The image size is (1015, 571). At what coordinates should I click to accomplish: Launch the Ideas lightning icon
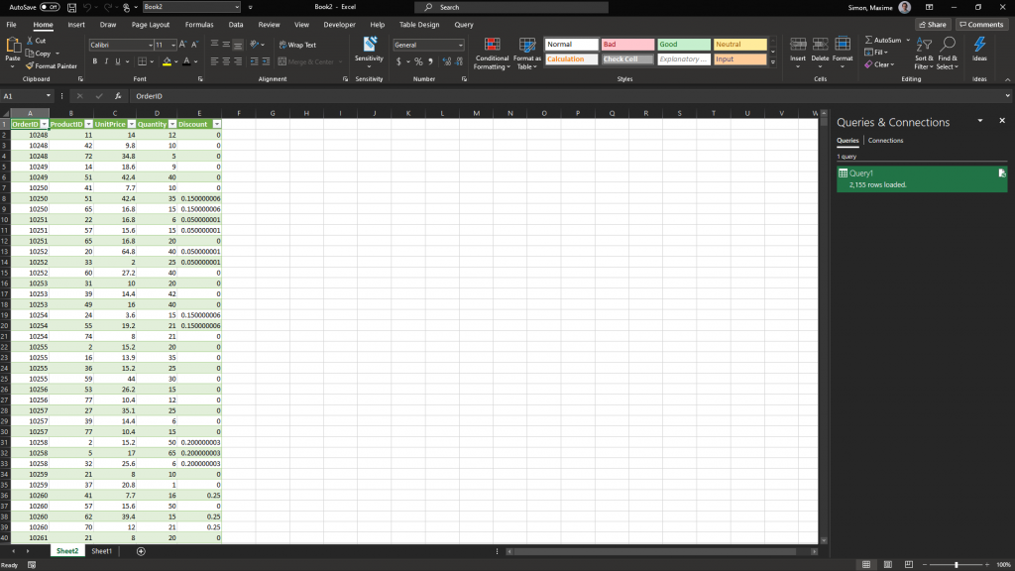(x=979, y=46)
